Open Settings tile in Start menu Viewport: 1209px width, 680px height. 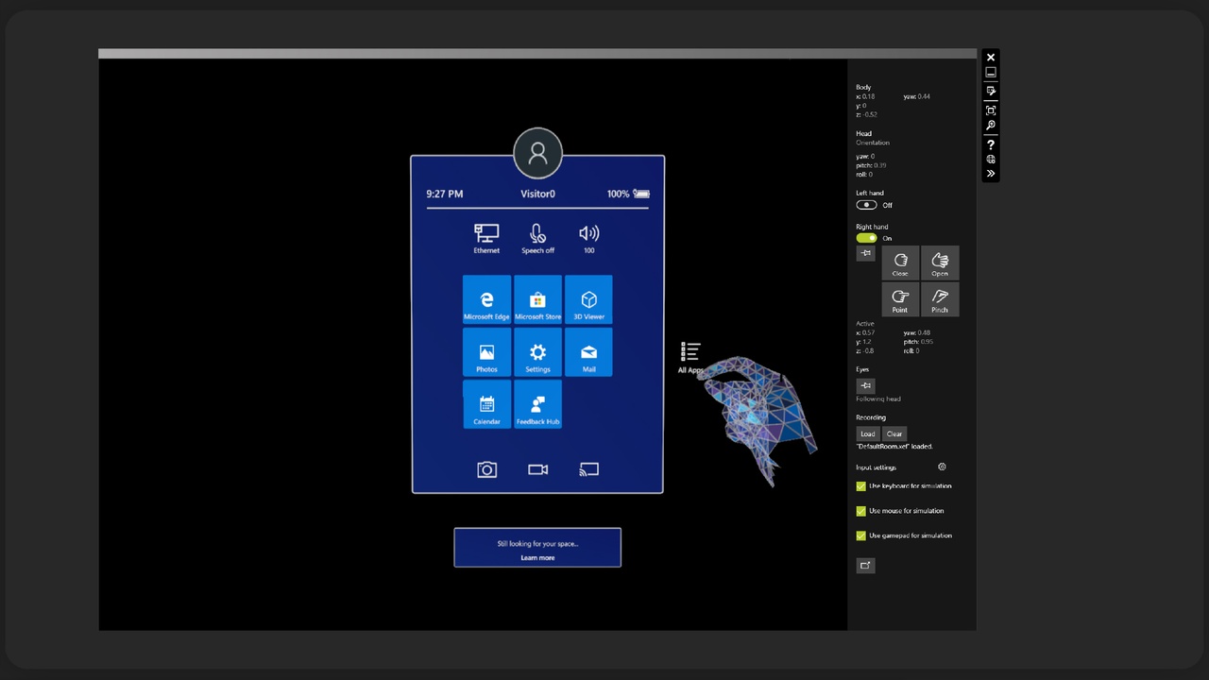537,352
